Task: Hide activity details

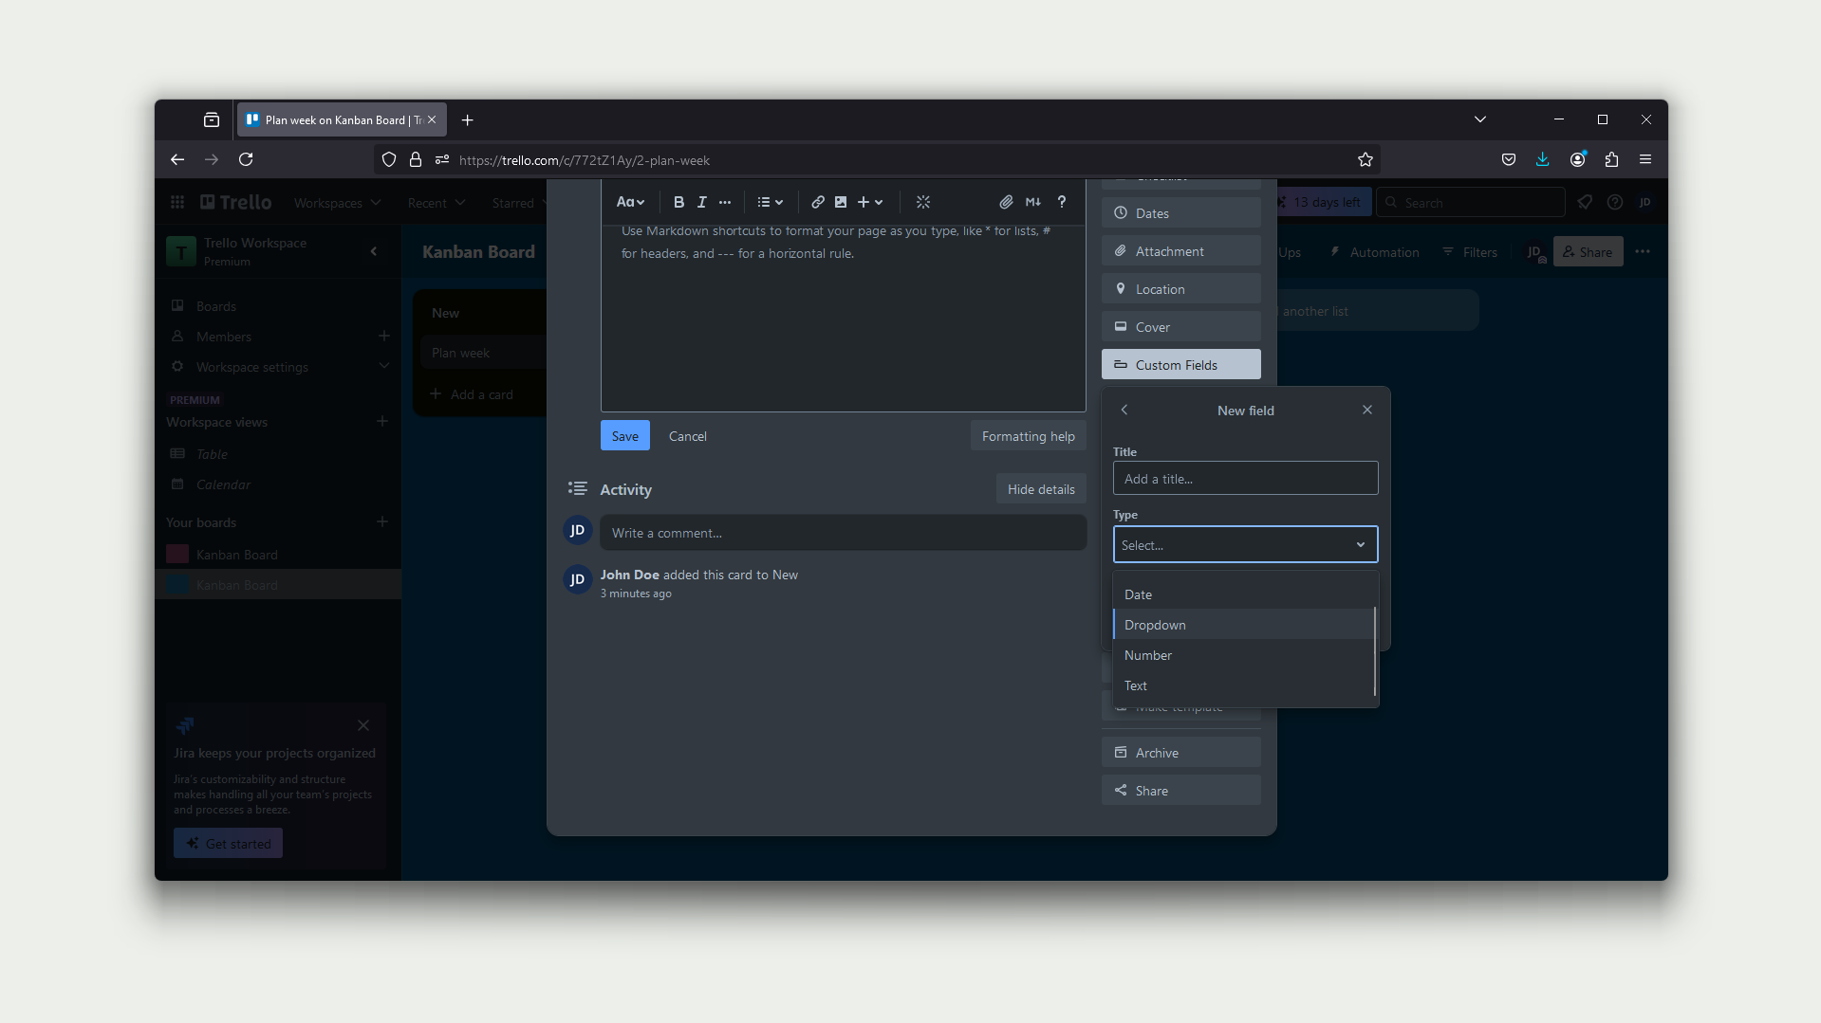Action: pyautogui.click(x=1041, y=489)
